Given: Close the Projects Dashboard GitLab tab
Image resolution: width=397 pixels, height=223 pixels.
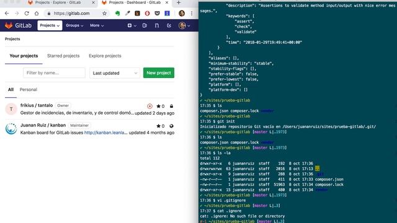Looking at the screenshot, I should click(x=167, y=2).
